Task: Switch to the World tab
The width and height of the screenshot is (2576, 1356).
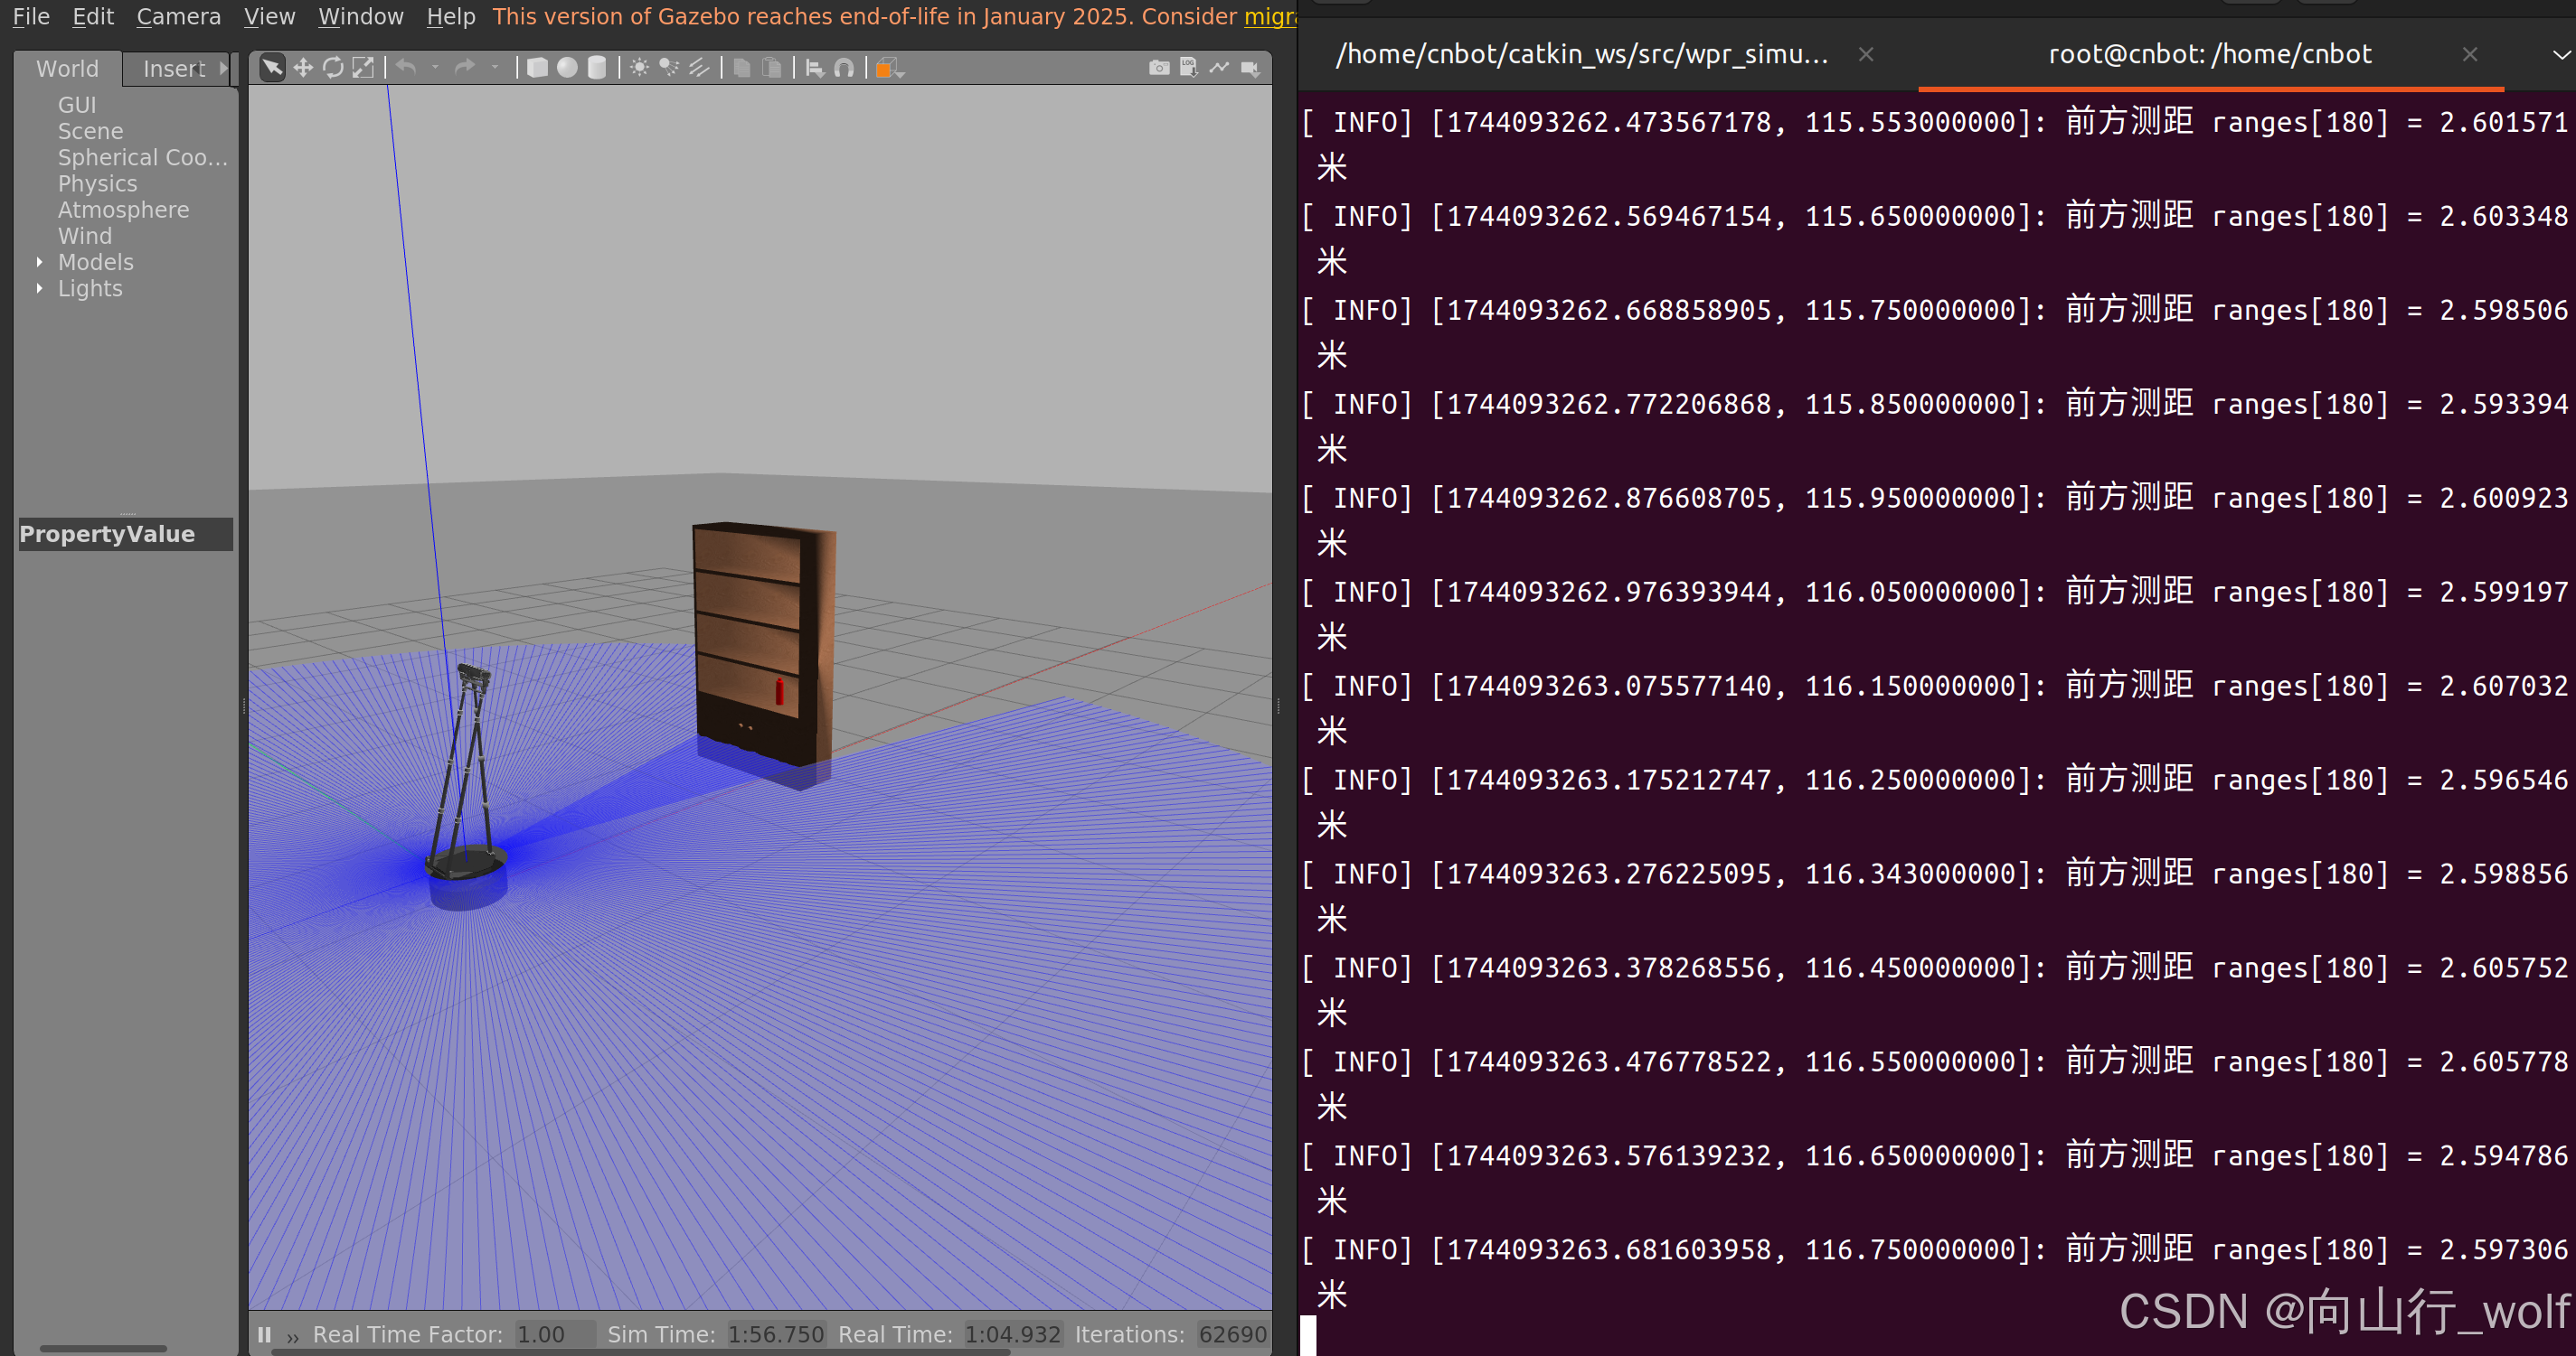Action: tap(67, 69)
